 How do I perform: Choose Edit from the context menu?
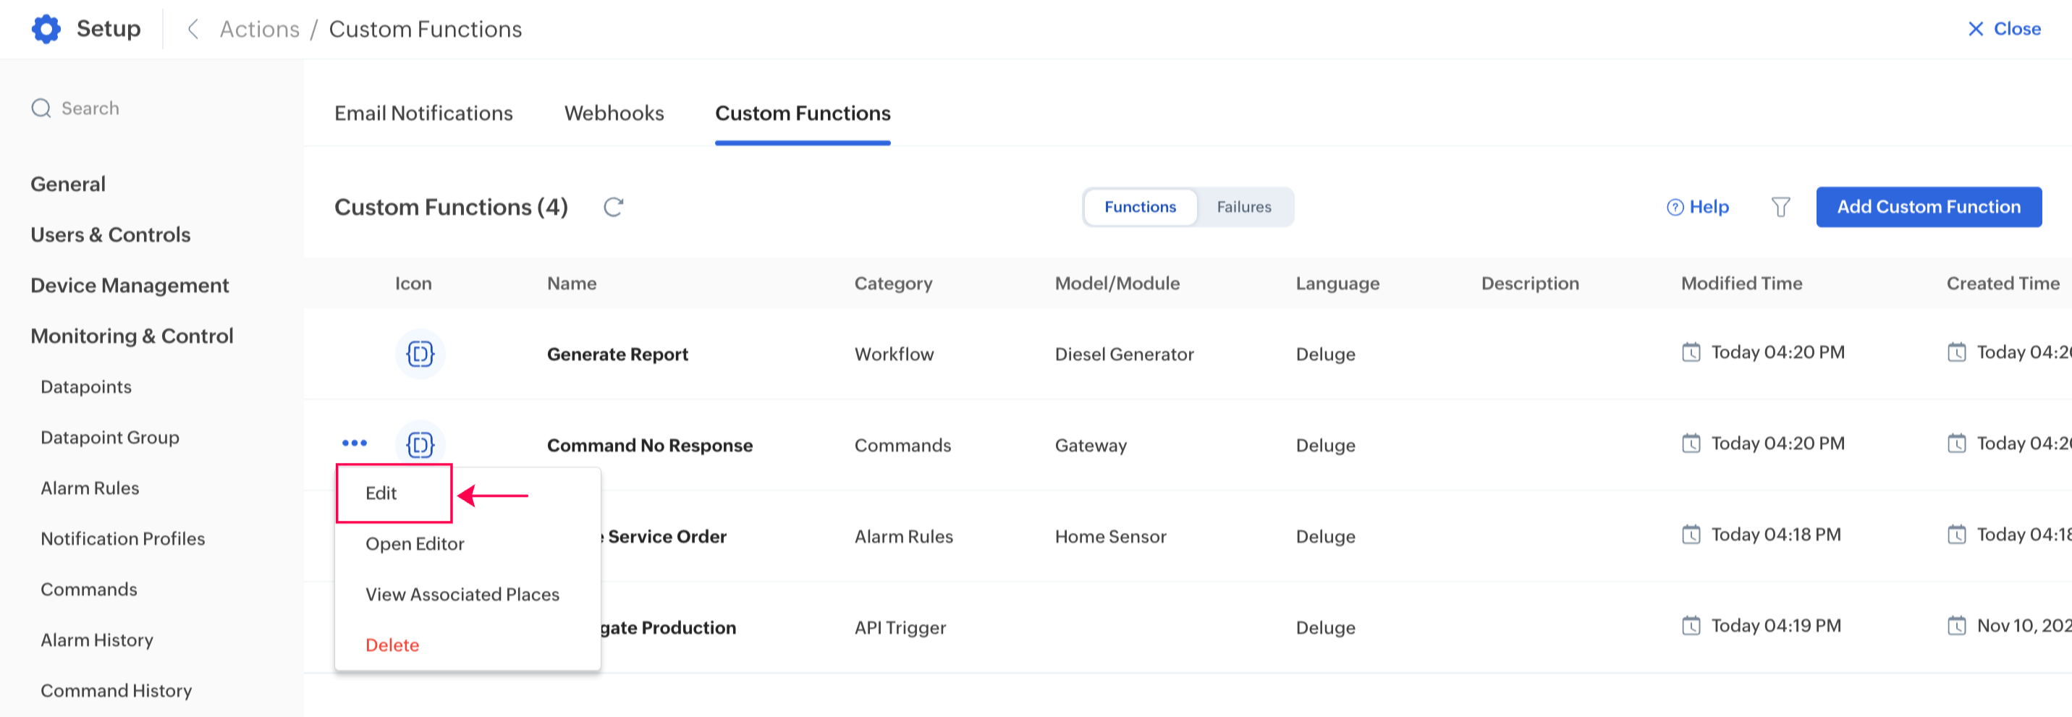coord(381,493)
